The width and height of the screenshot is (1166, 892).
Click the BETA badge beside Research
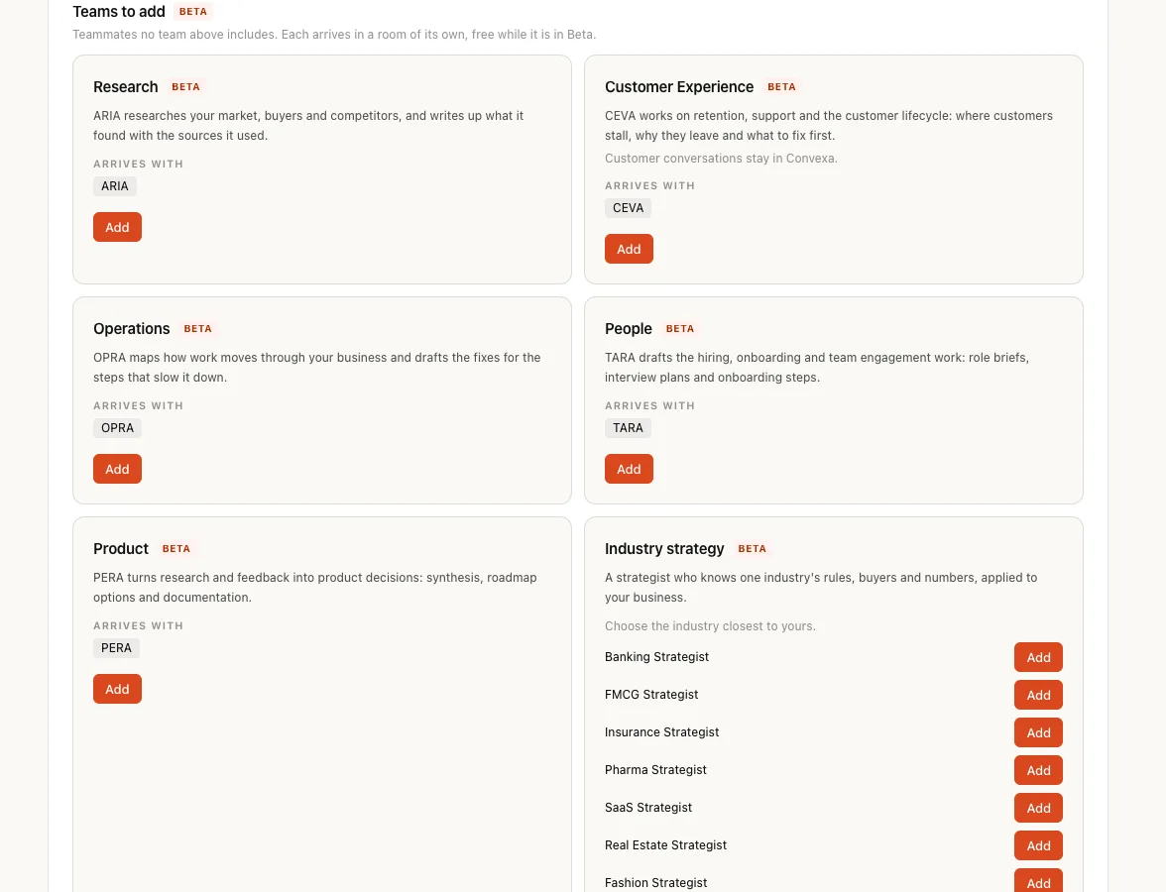pyautogui.click(x=186, y=87)
